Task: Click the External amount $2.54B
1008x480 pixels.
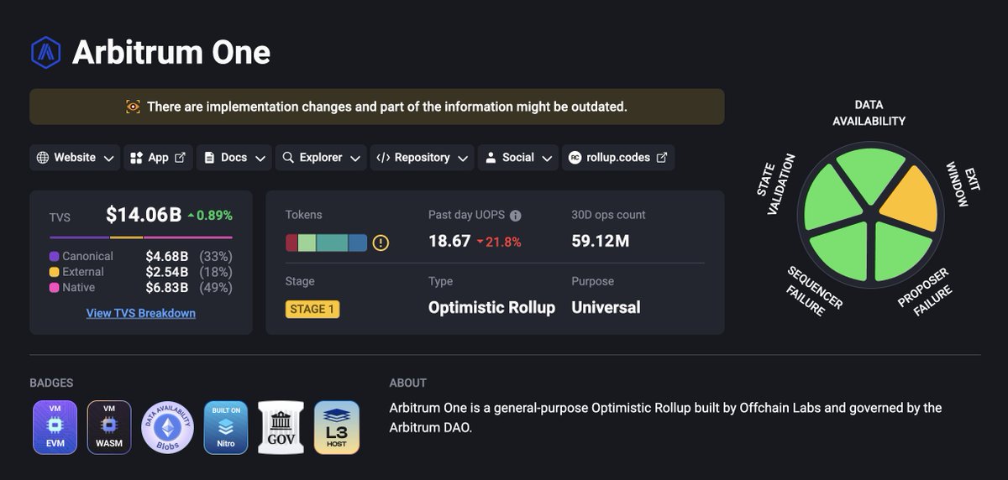Action: tap(167, 272)
